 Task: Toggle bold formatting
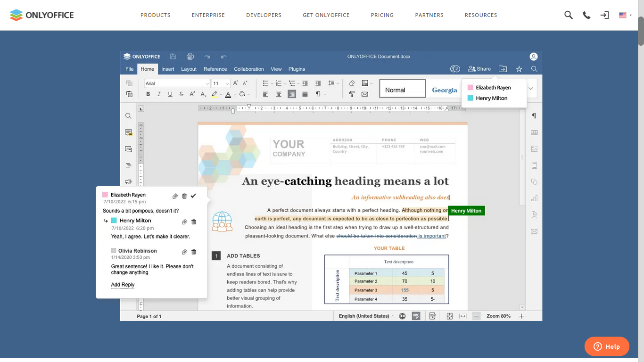pos(148,94)
